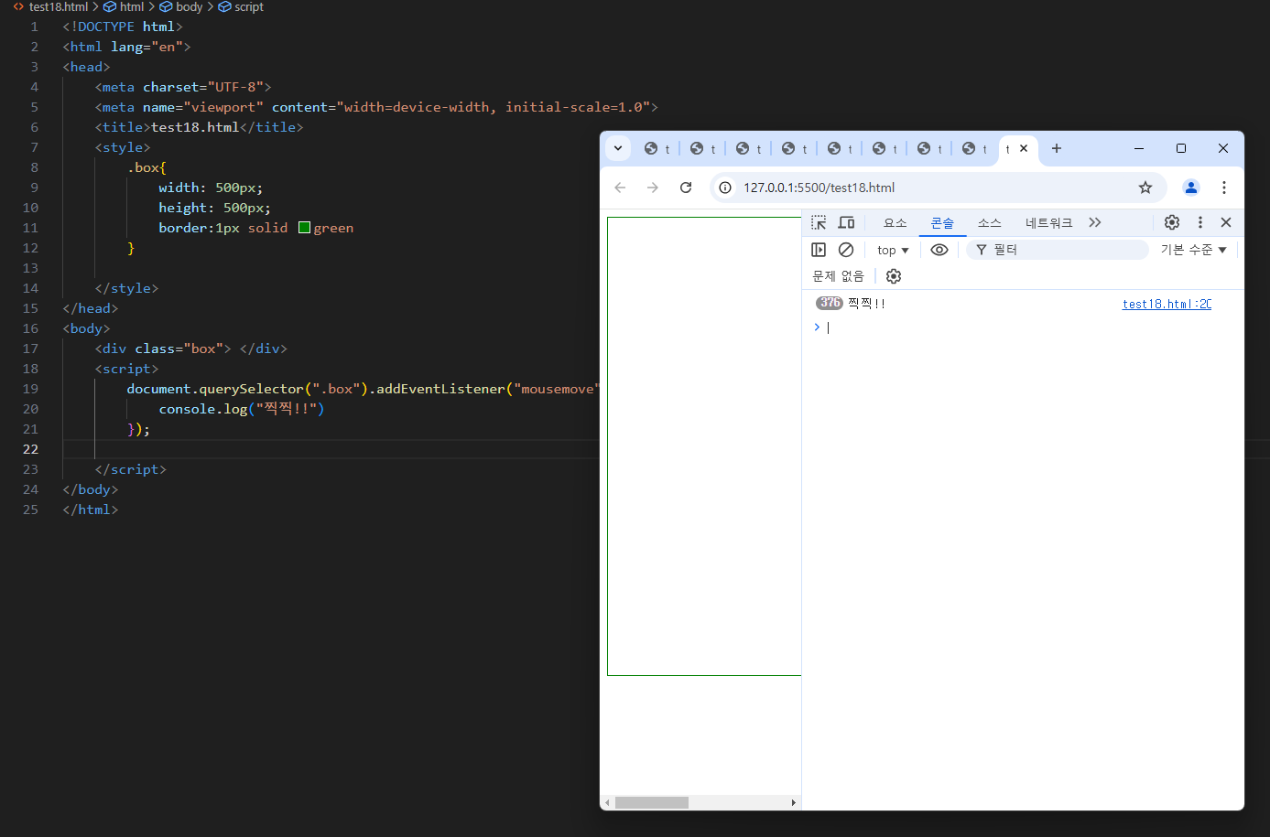1270x837 pixels.
Task: Click the page's horizontal scrollbar thumb
Action: pyautogui.click(x=652, y=803)
